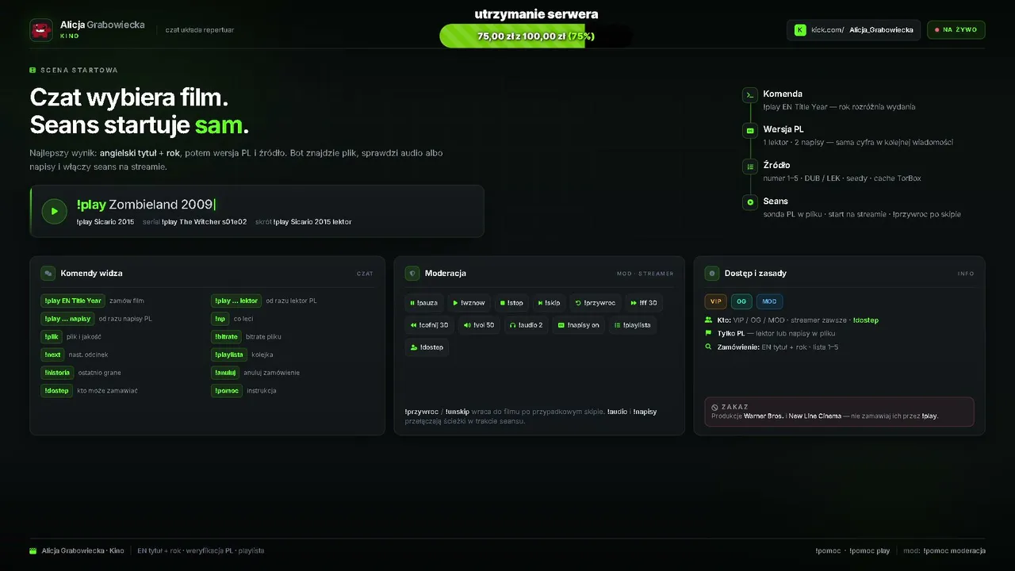This screenshot has width=1015, height=571.
Task: Click the !play EN Title Year chip
Action: tap(73, 301)
